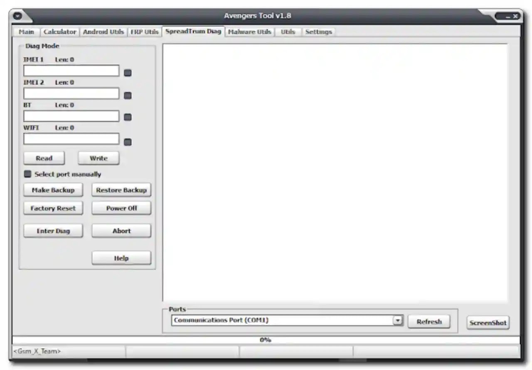Switch to the FRP Utils tab
Image resolution: width=532 pixels, height=370 pixels.
[x=144, y=32]
